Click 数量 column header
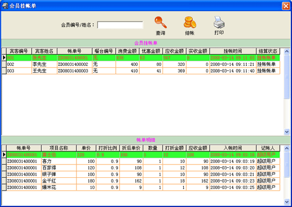The width and height of the screenshot is (292, 207). 153,148
